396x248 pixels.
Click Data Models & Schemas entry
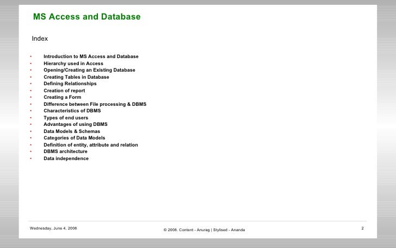pos(72,131)
